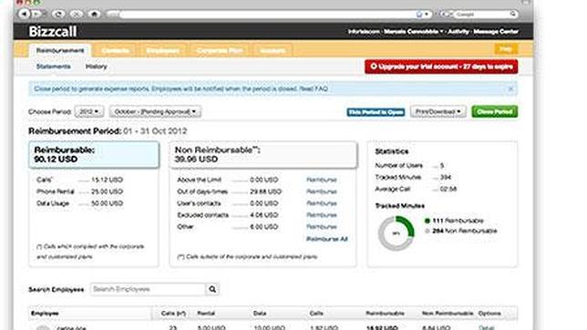The height and width of the screenshot is (330, 587).
Task: Click the Reimbursement Period date heading
Action: [x=108, y=131]
